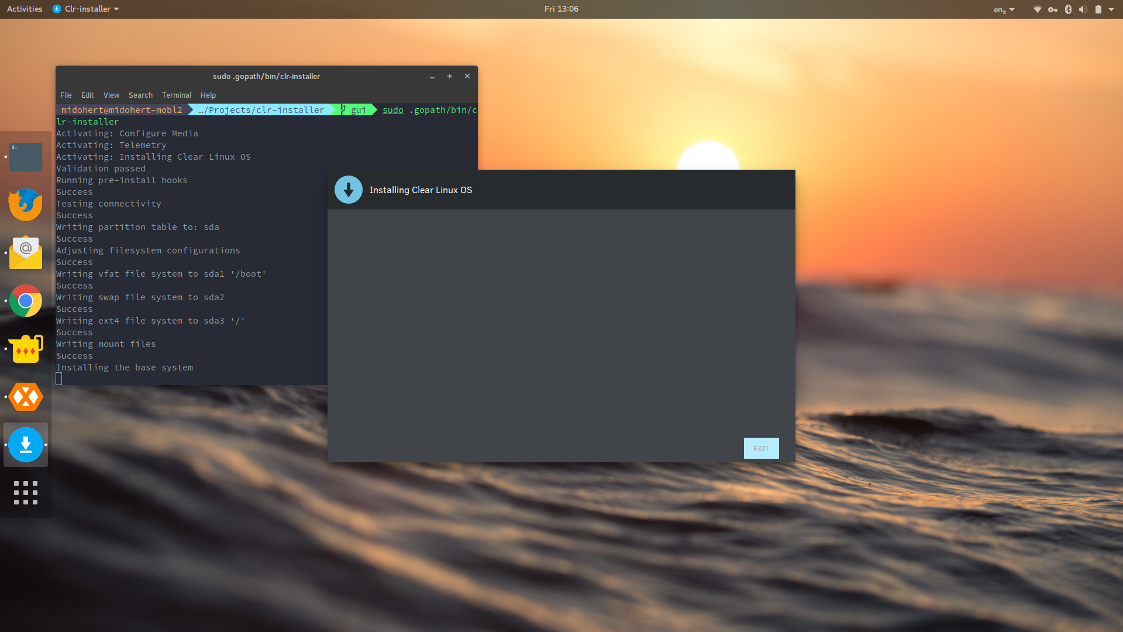The height and width of the screenshot is (632, 1123).
Task: Click line Activating: Configure Media
Action: coord(127,133)
